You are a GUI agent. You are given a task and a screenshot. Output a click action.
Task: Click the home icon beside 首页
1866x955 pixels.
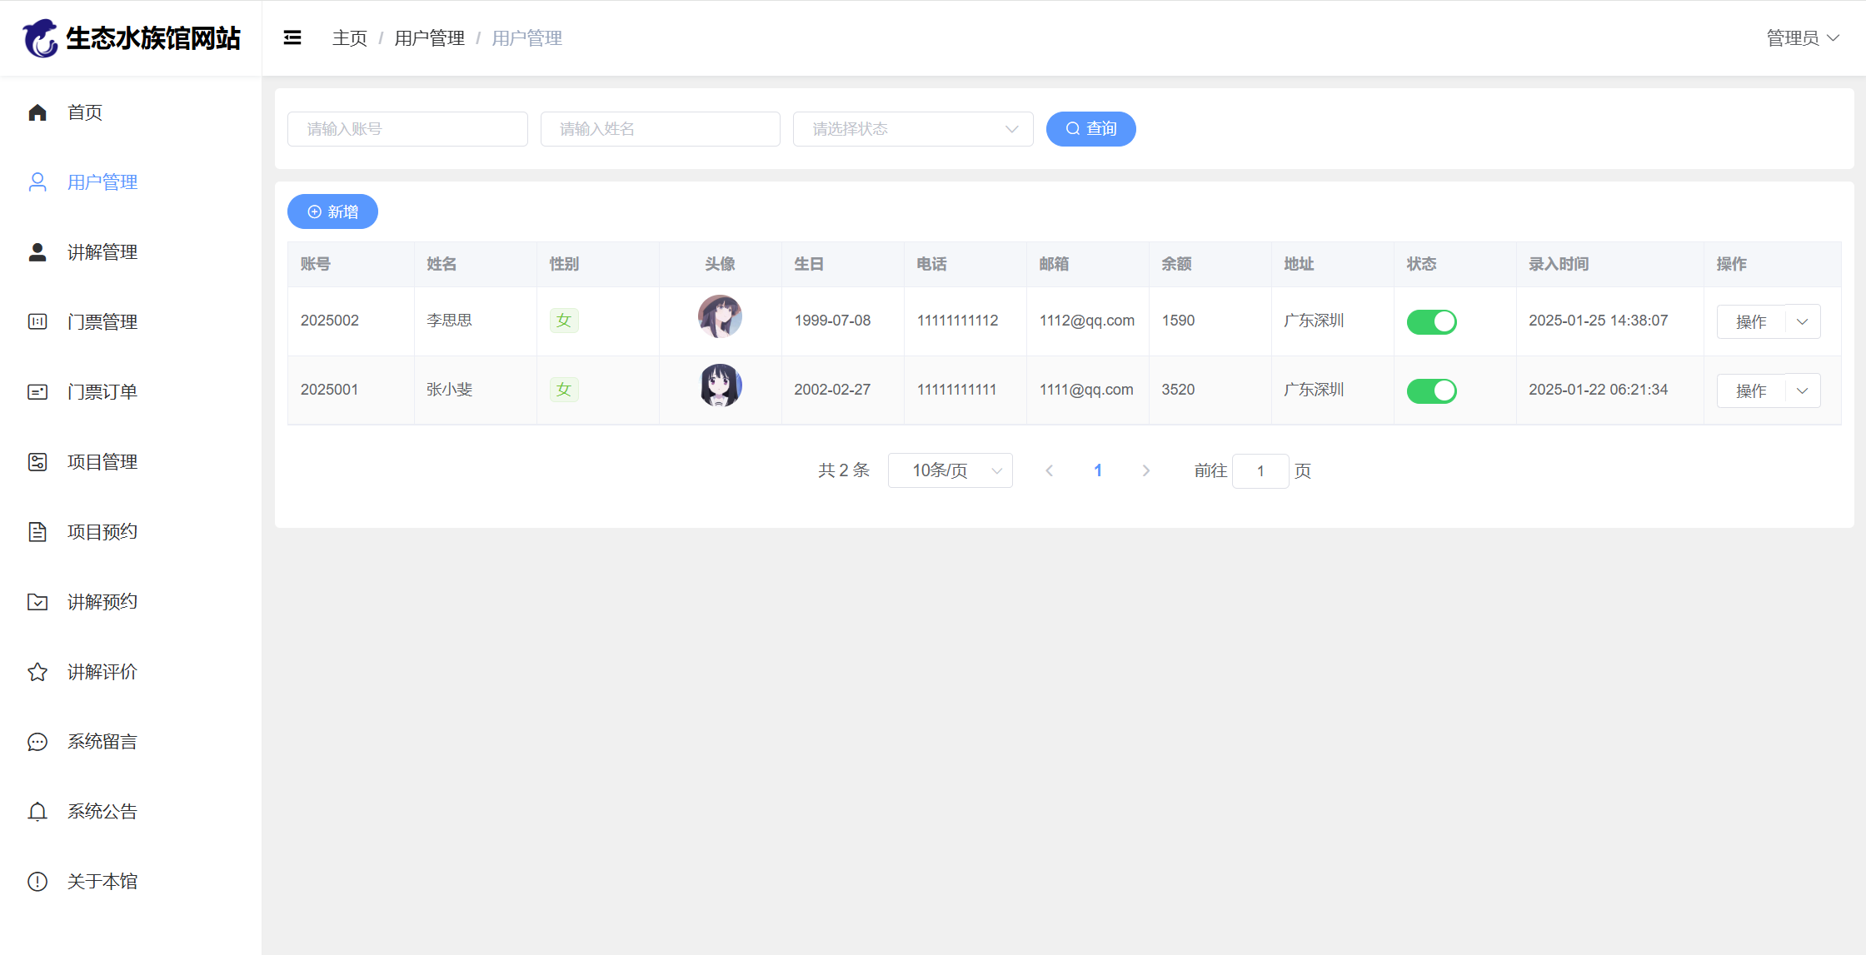pos(37,112)
